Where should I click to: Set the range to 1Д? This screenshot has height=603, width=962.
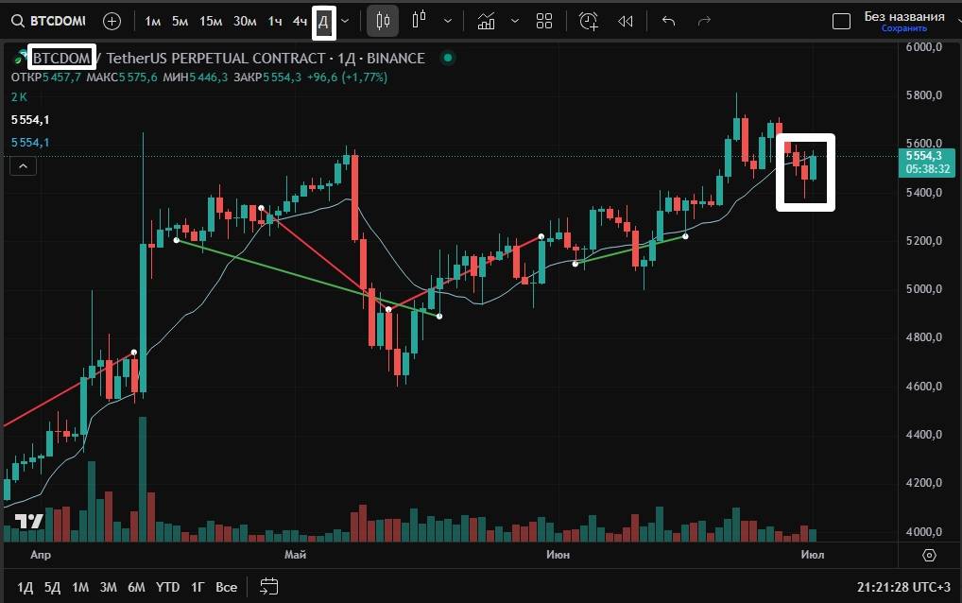pos(25,587)
